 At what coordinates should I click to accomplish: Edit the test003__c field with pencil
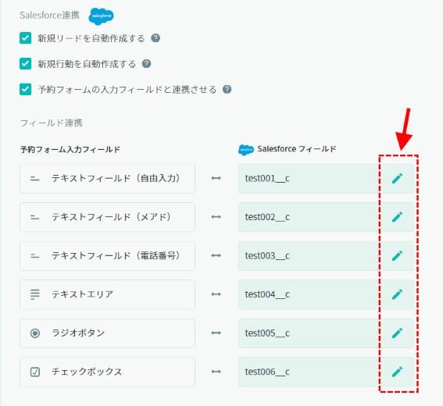point(397,256)
